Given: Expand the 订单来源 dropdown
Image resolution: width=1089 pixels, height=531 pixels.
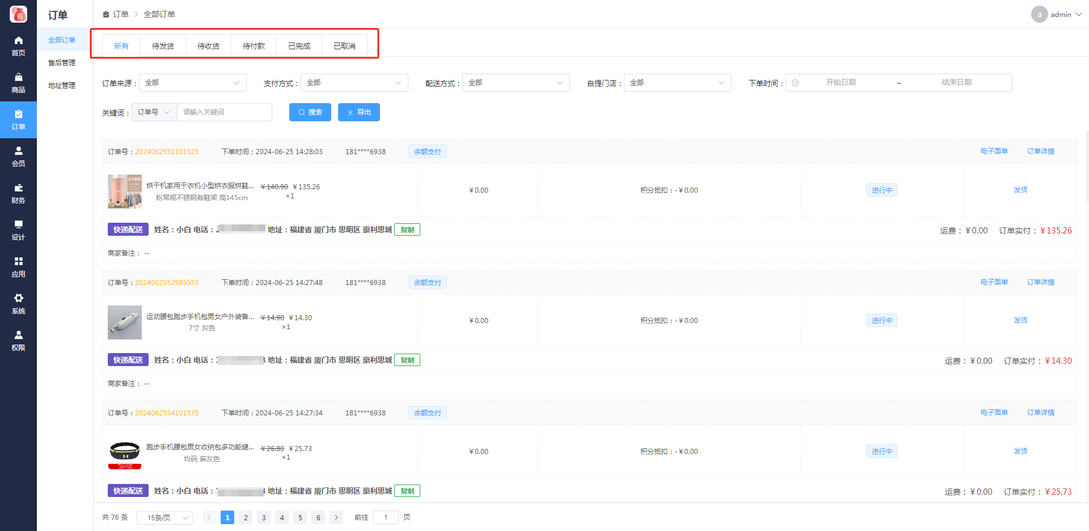Looking at the screenshot, I should click(192, 83).
